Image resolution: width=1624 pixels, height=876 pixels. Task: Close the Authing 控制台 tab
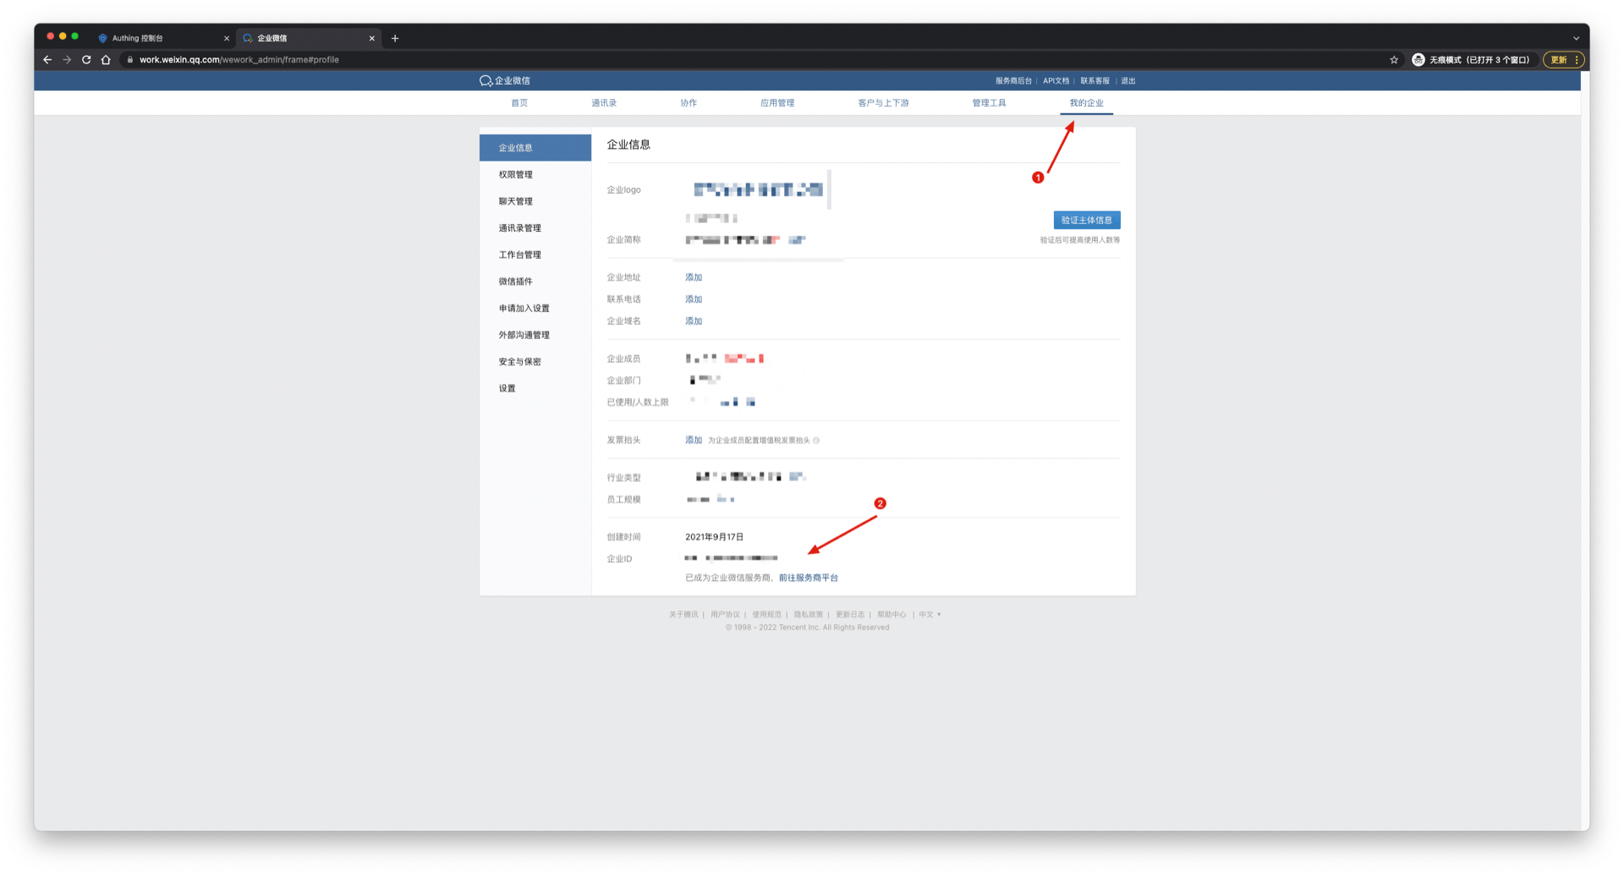(x=227, y=38)
